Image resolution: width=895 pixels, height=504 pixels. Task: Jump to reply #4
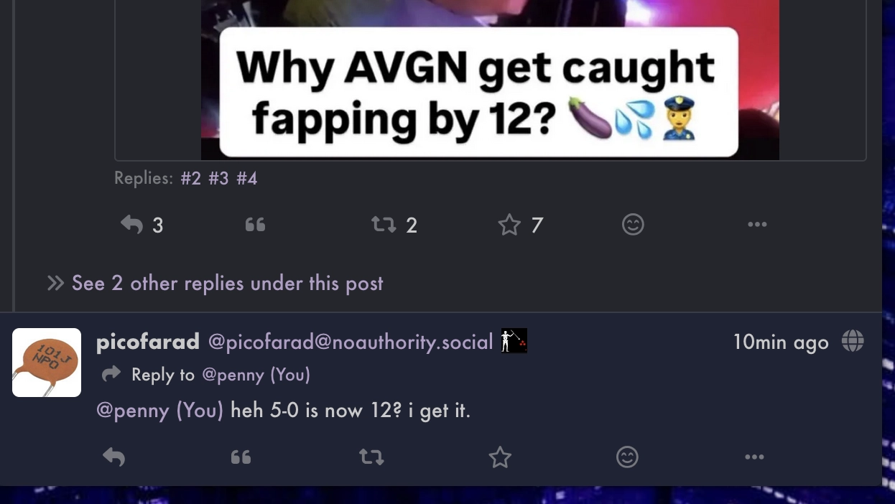click(x=246, y=178)
